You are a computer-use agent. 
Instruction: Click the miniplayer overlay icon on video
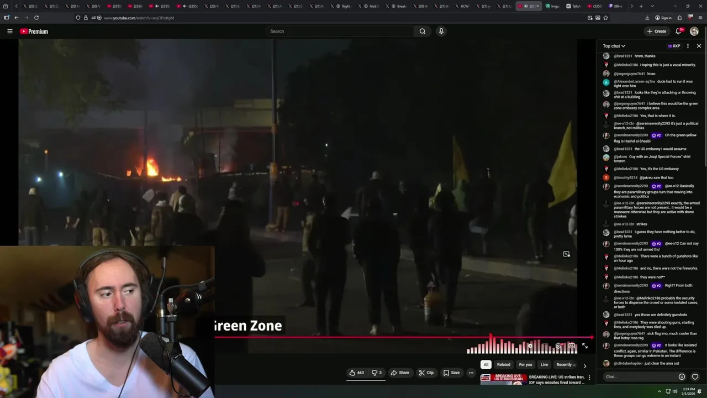566,254
